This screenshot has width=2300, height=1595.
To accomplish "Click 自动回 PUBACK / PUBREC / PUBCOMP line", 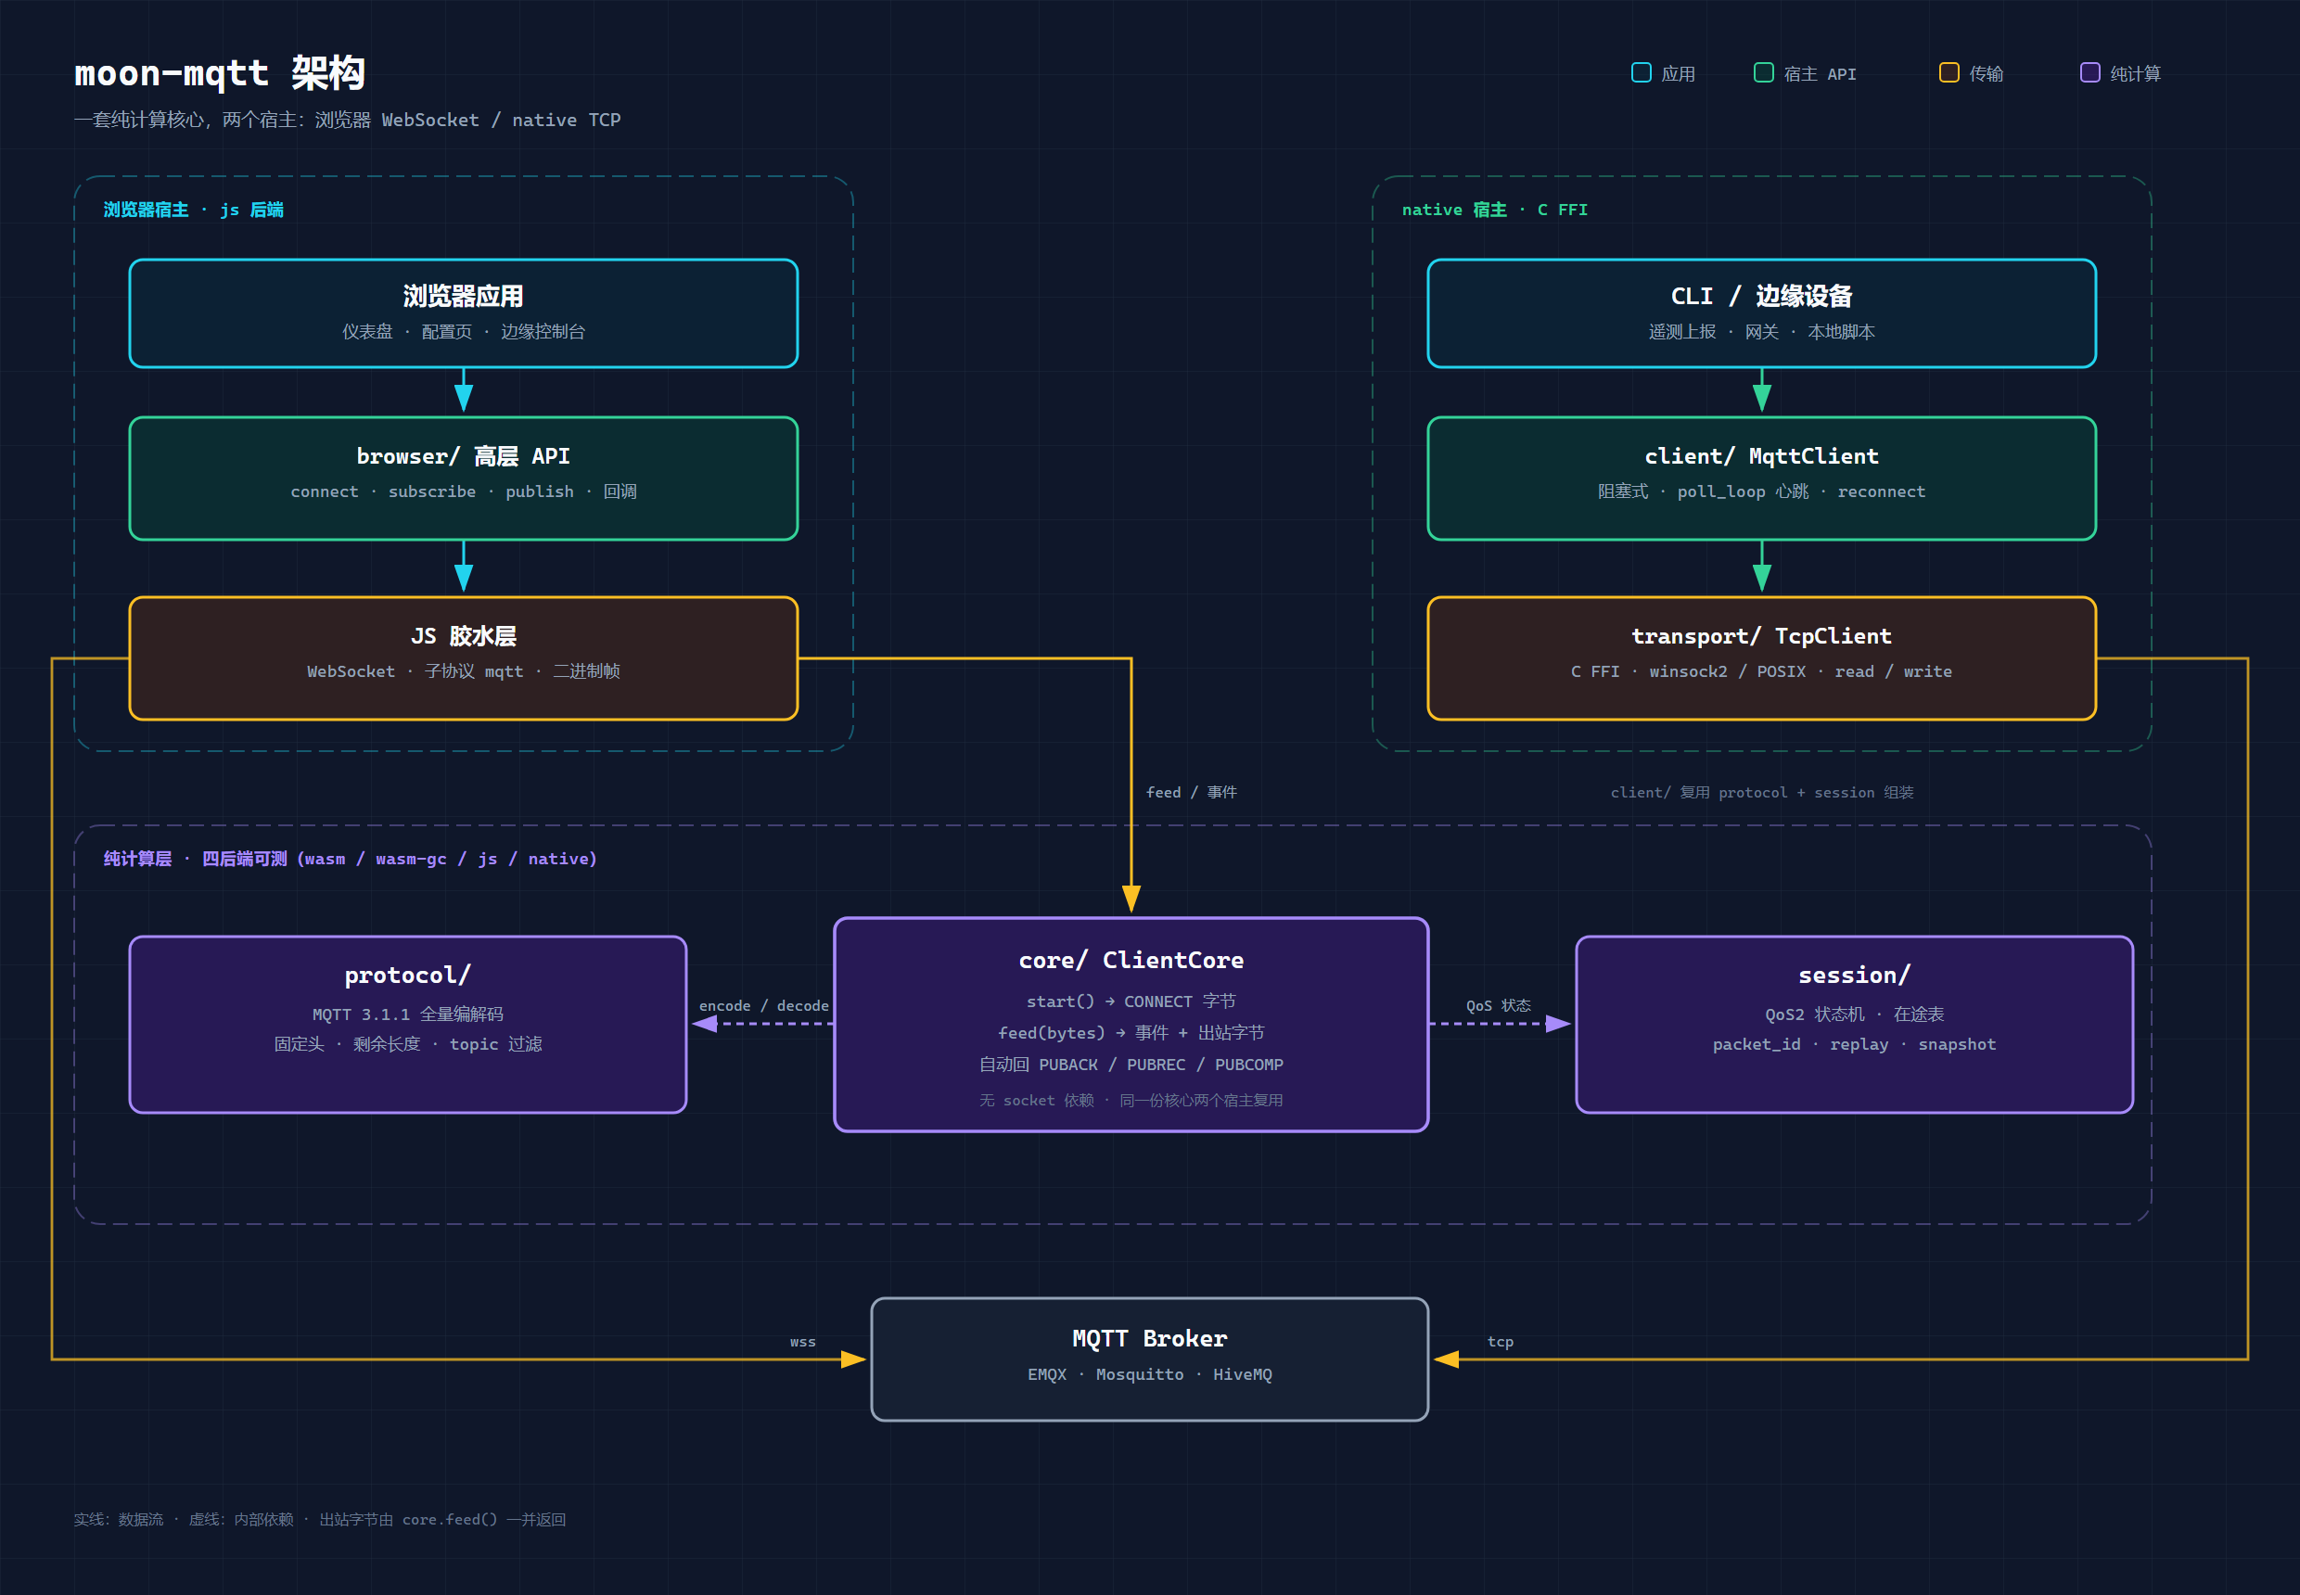I will [x=1131, y=1065].
